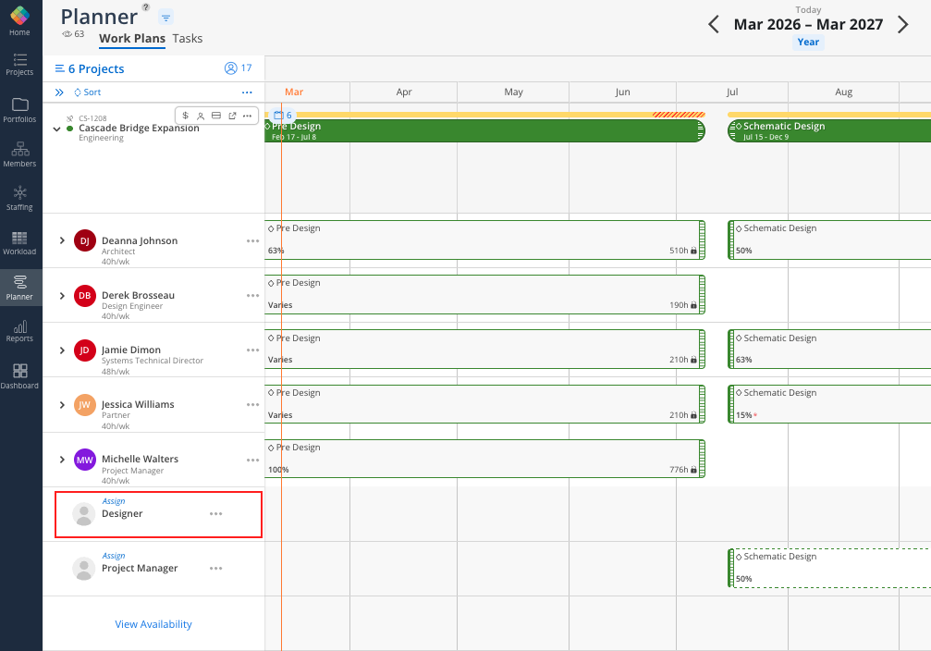Open options menu for Michelle Walters
This screenshot has width=931, height=651.
[253, 460]
